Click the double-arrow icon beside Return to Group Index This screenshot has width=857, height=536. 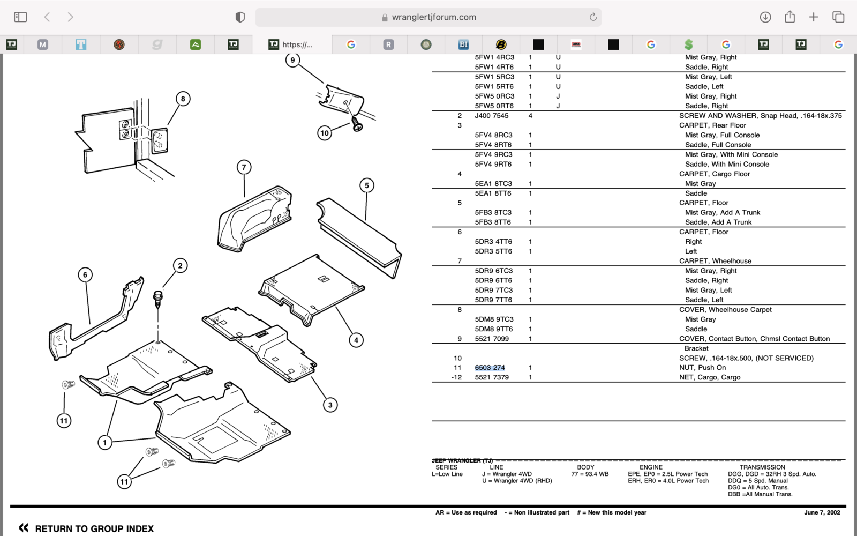(24, 528)
